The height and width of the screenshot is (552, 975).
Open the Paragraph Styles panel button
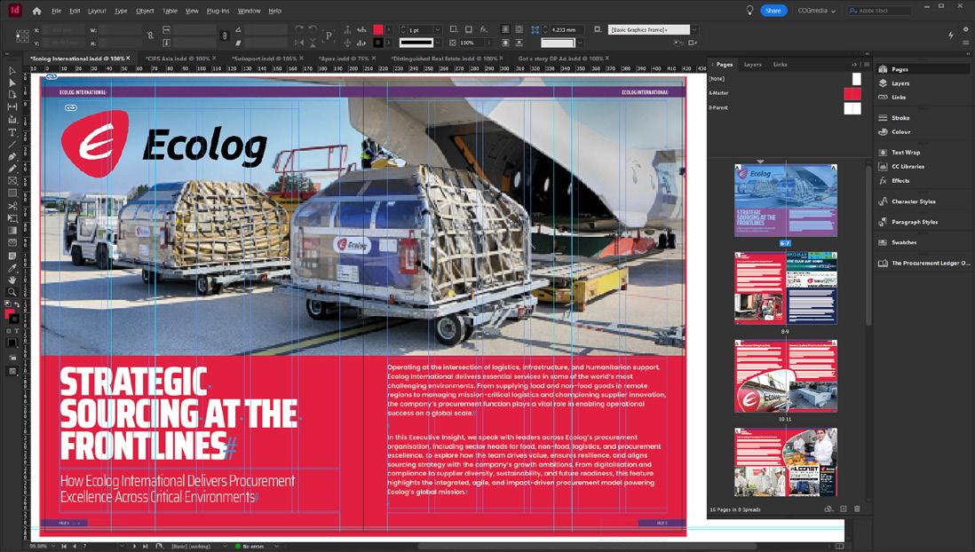click(914, 222)
